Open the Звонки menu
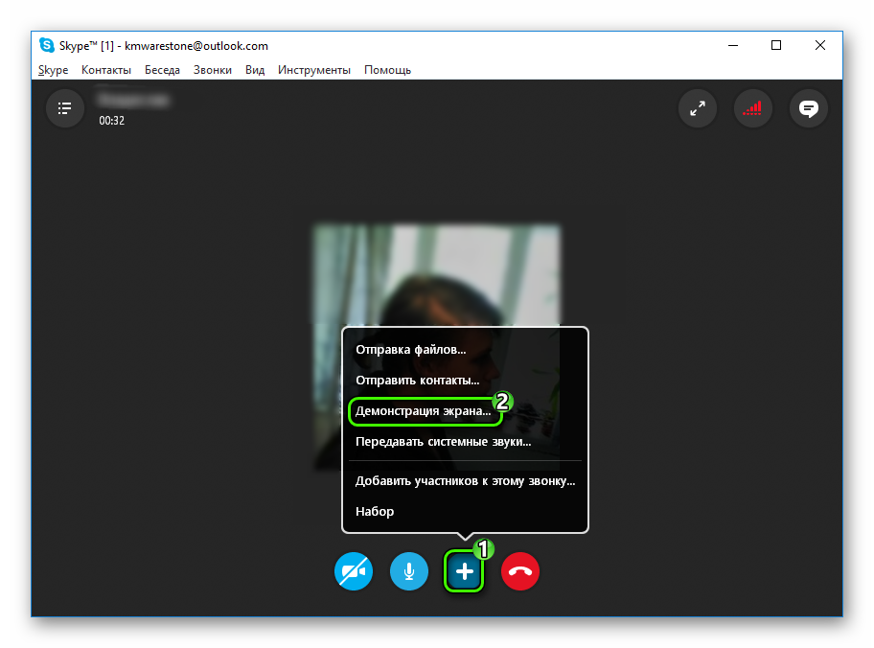This screenshot has height=648, width=874. [x=213, y=70]
